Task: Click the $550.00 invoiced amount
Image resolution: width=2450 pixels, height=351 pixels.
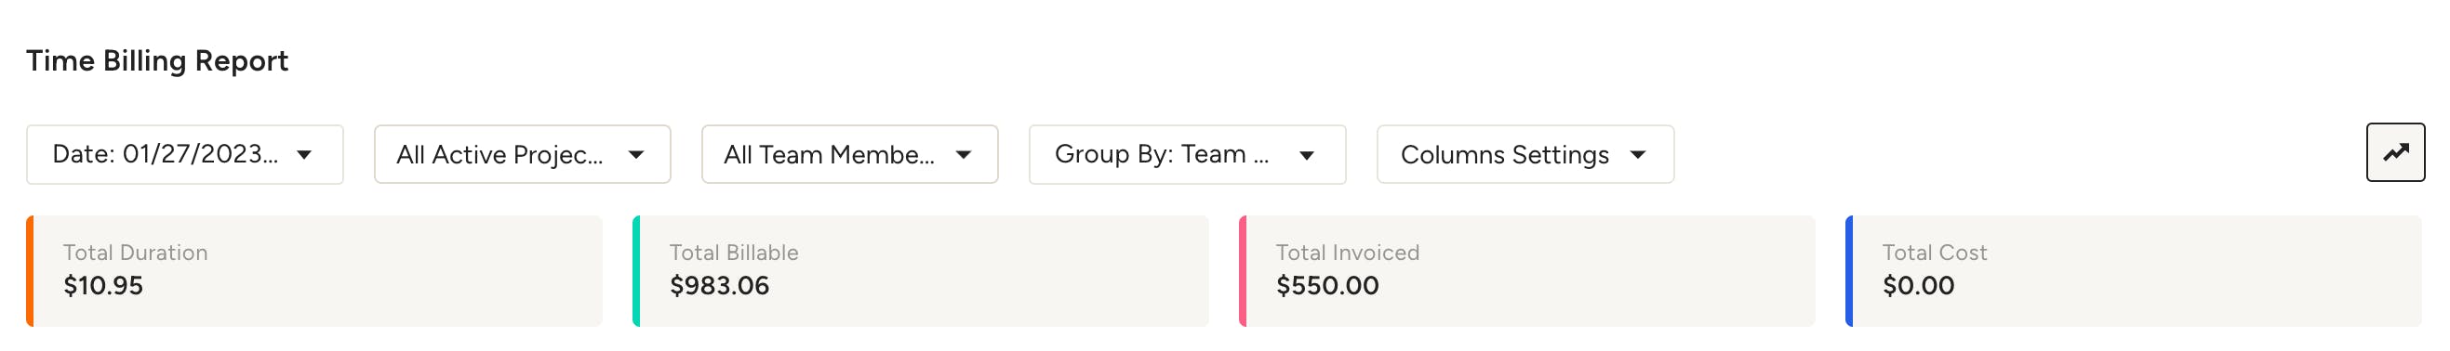Action: [1326, 286]
